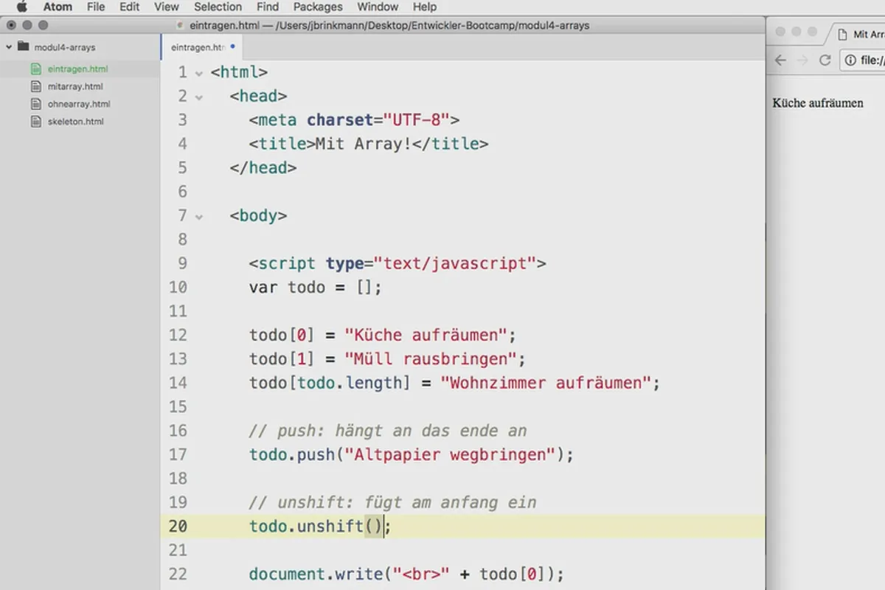Image resolution: width=885 pixels, height=590 pixels.
Task: Click the modified dot on eintragen tab
Action: [x=233, y=46]
